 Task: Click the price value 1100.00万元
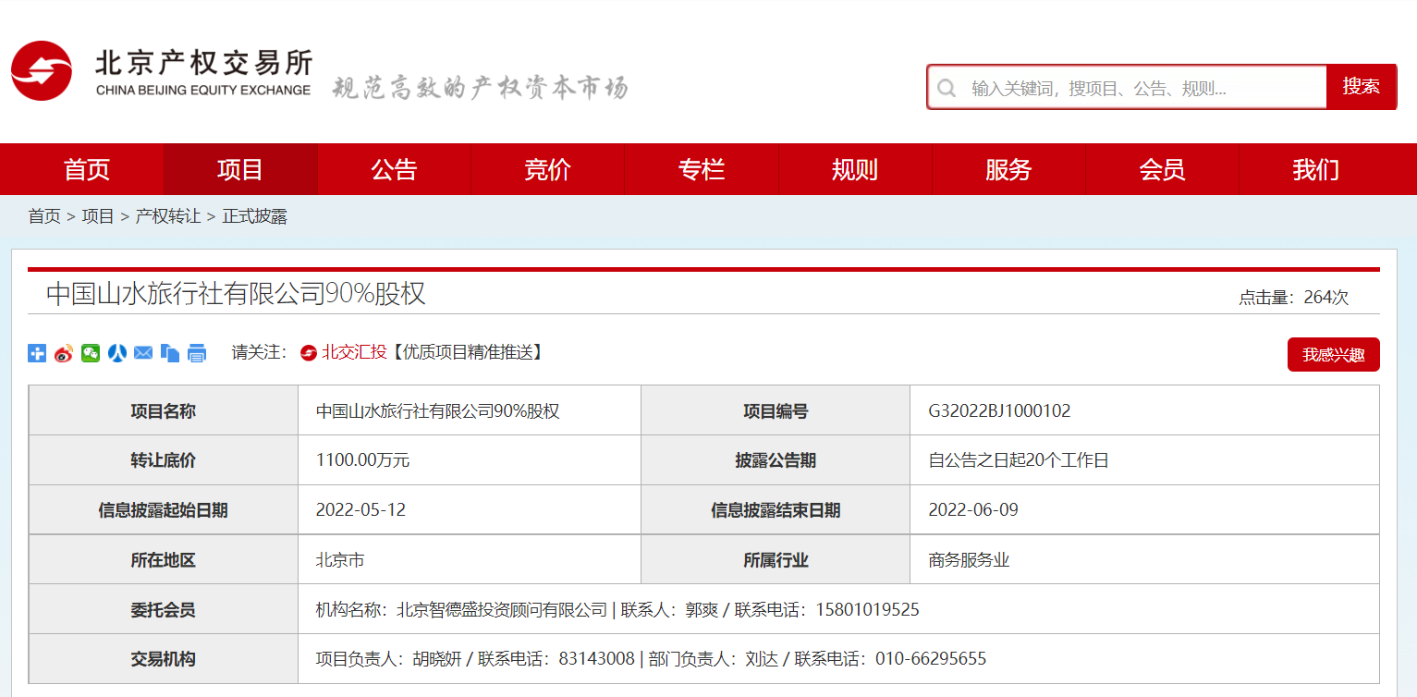(x=362, y=460)
